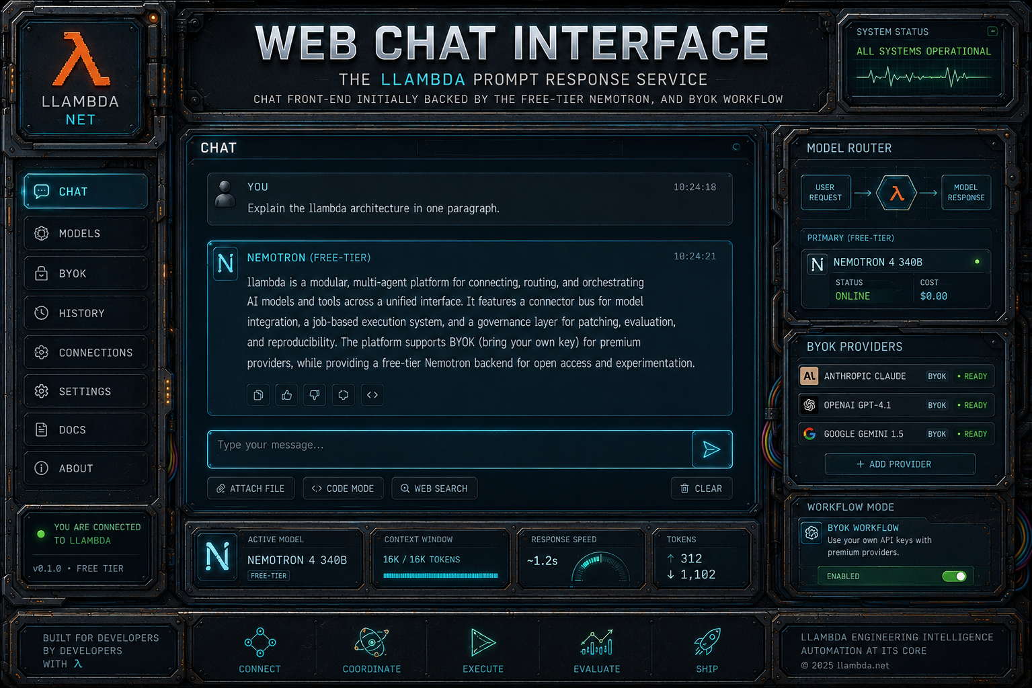Click the Add Provider button
1032x688 pixels.
pos(900,464)
